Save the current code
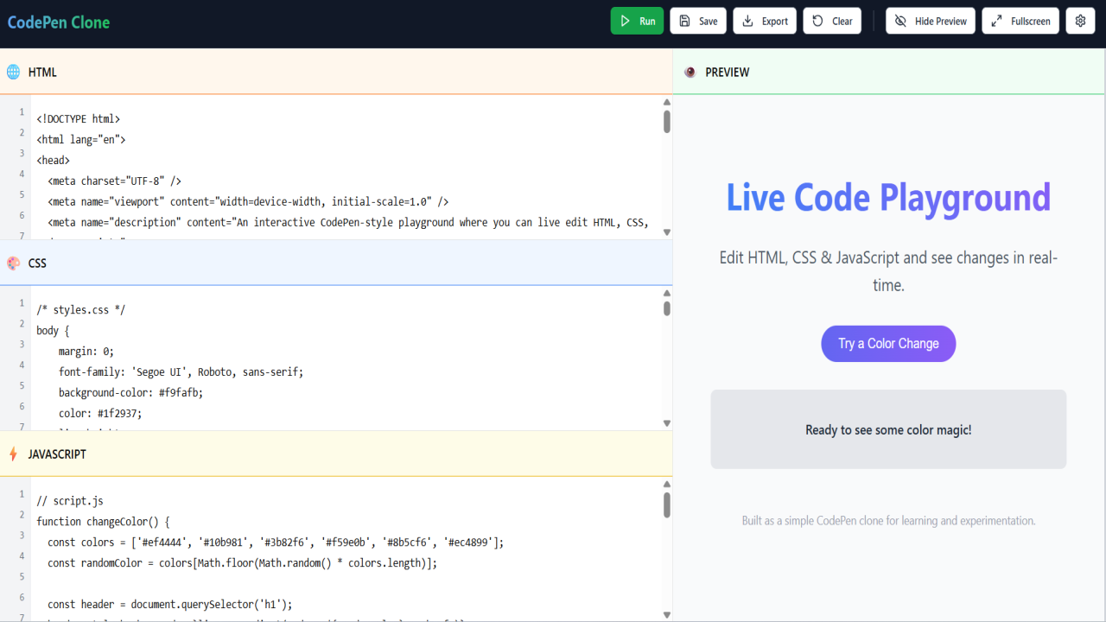Screen dimensions: 1106x622 click(698, 20)
